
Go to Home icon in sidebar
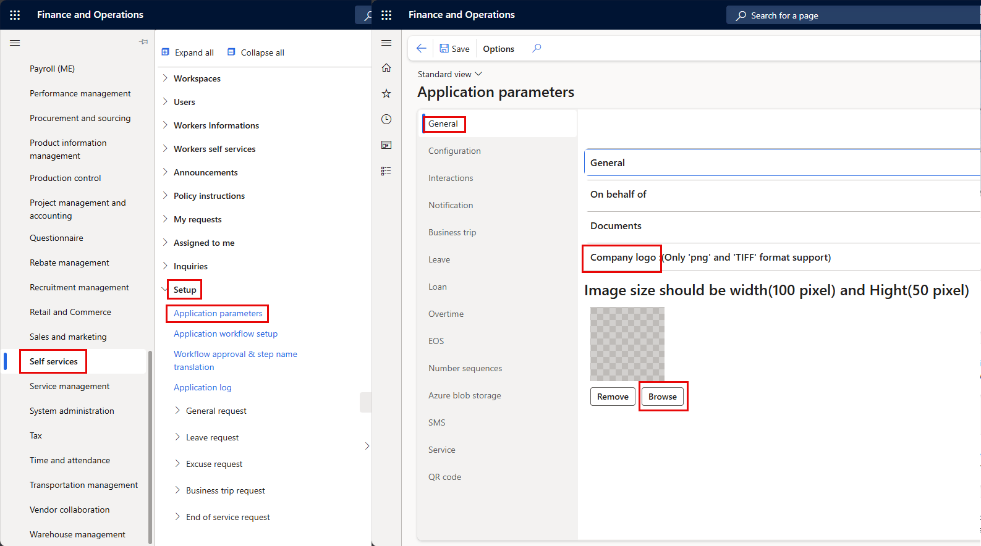[x=386, y=67]
